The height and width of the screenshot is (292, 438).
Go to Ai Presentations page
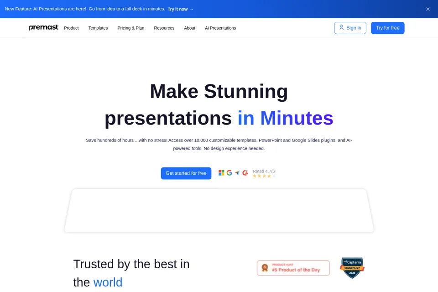pyautogui.click(x=220, y=28)
